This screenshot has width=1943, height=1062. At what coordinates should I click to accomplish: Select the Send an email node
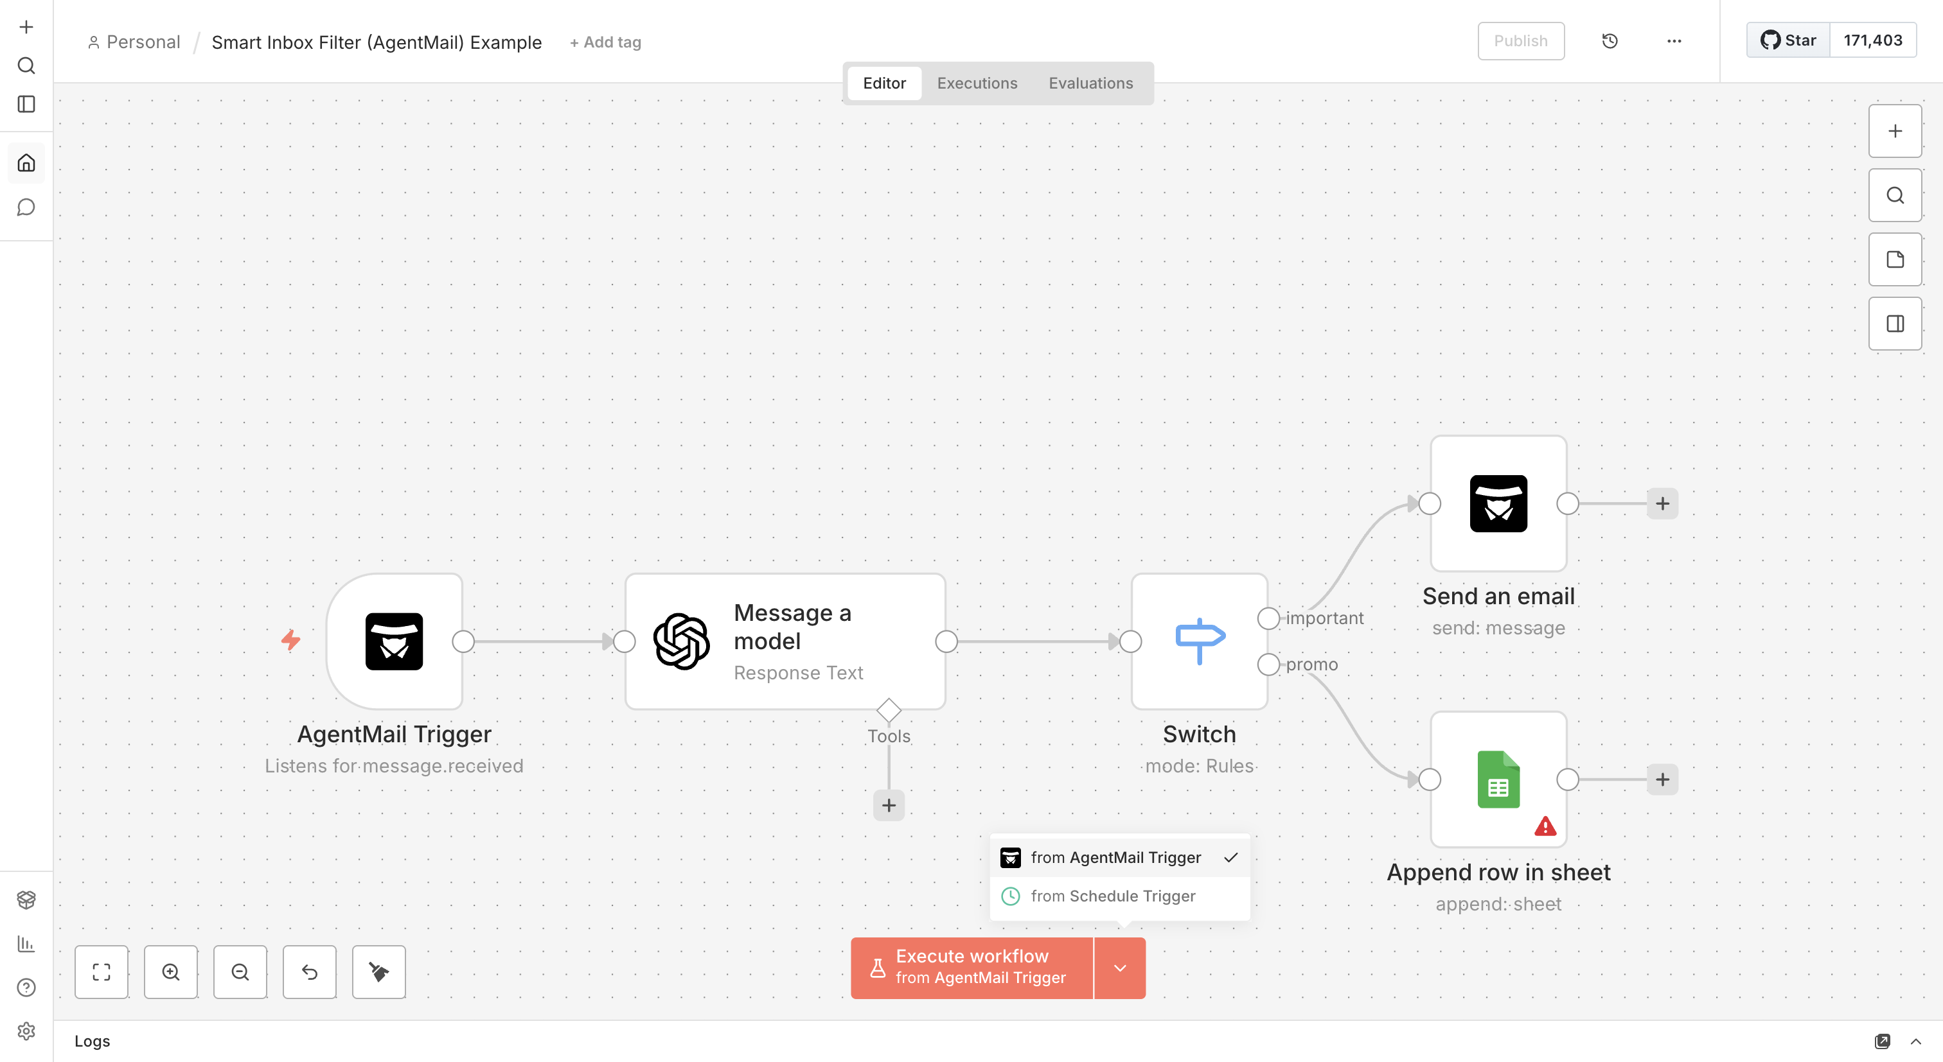[x=1498, y=503]
